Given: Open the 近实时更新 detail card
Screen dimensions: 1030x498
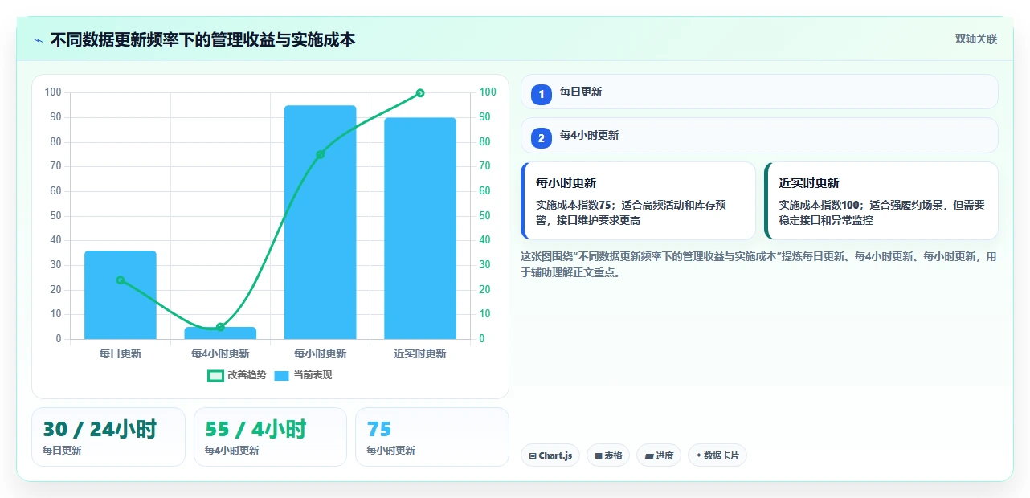Looking at the screenshot, I should [x=881, y=201].
